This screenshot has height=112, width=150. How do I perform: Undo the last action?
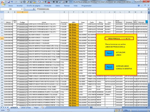point(12,1)
